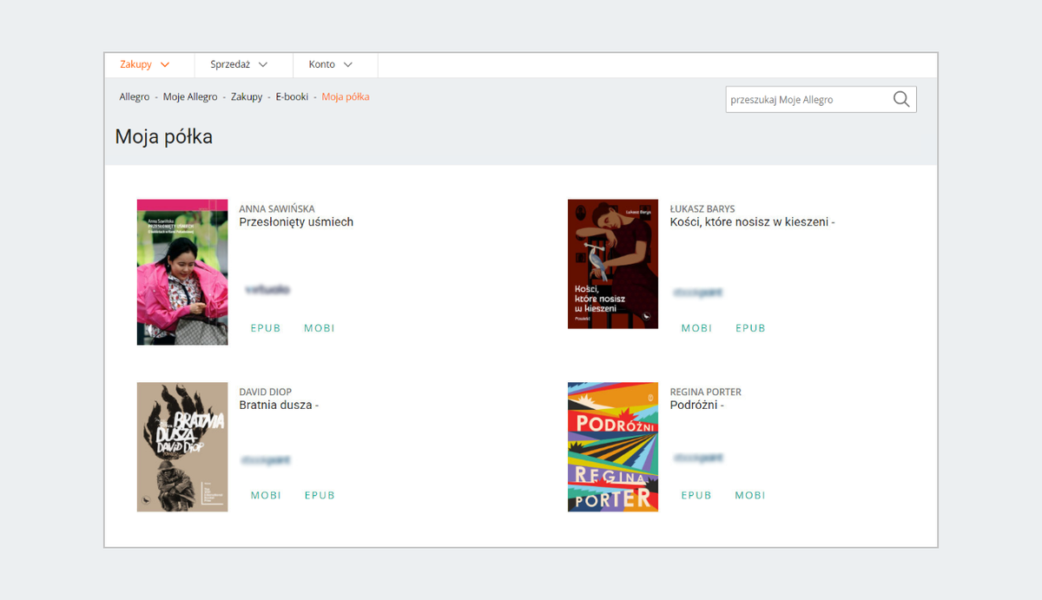Go to Allegro breadcrumb link

pyautogui.click(x=135, y=96)
